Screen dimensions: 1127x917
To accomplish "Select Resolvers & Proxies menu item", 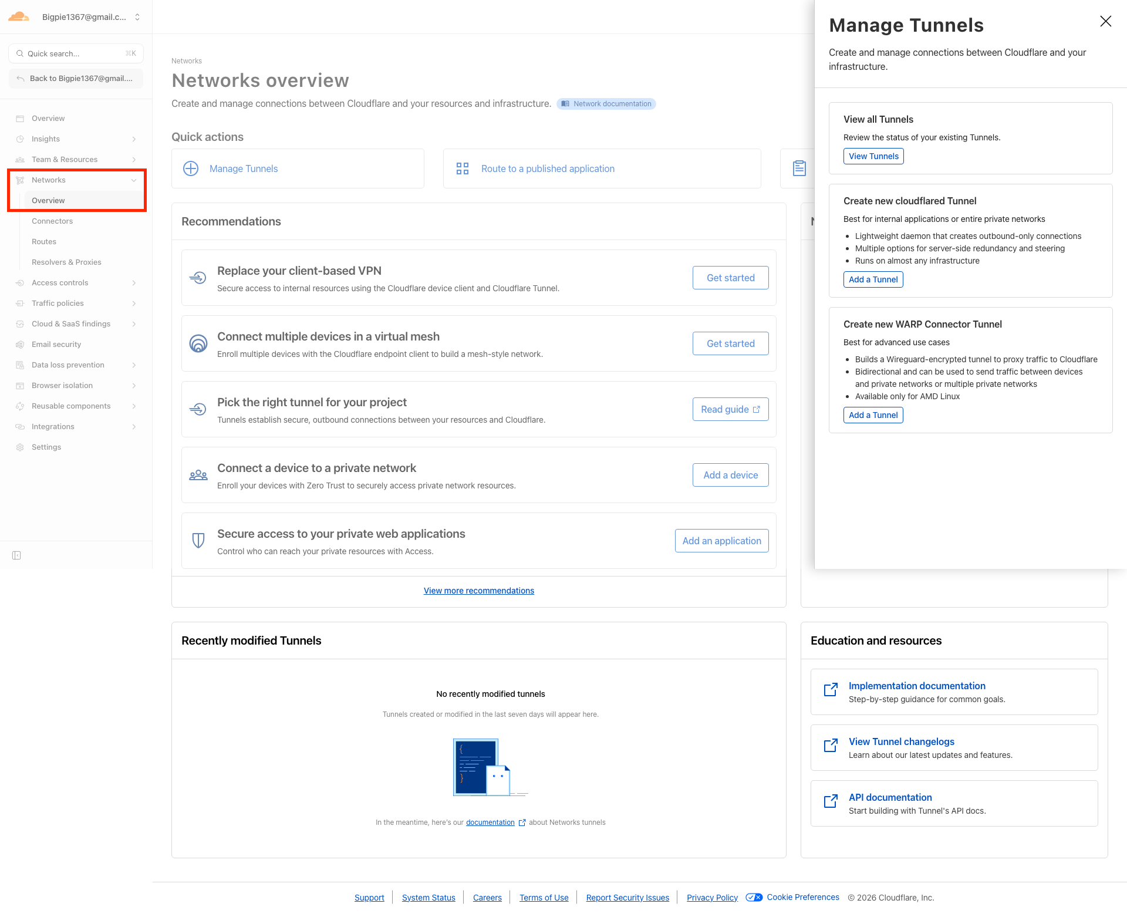I will coord(66,262).
